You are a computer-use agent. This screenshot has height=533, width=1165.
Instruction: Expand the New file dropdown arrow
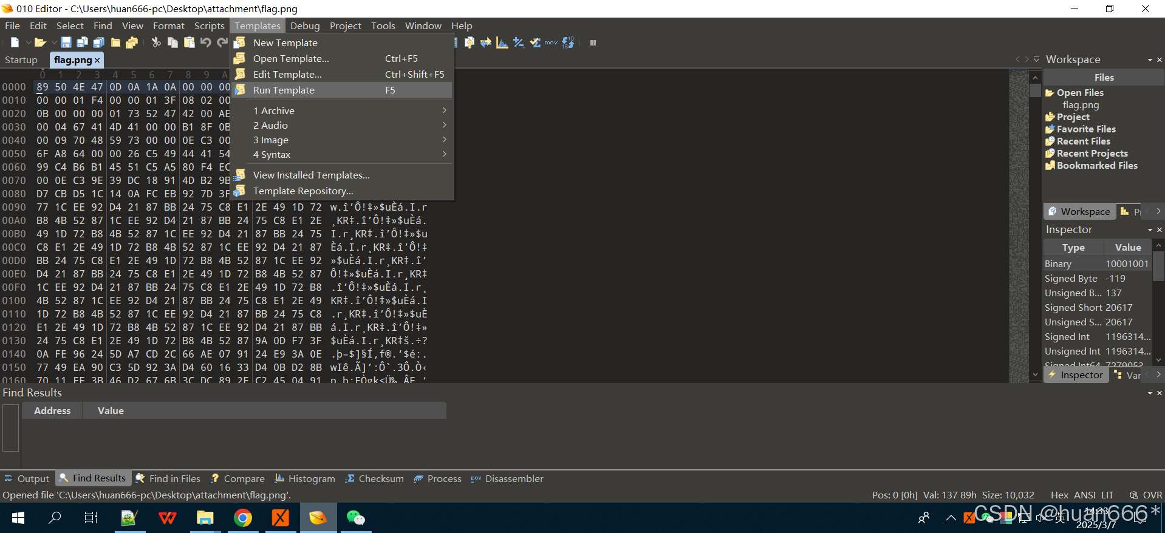[x=28, y=42]
